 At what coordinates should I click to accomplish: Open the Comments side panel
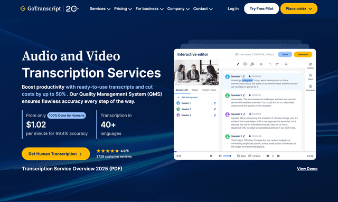[311, 88]
